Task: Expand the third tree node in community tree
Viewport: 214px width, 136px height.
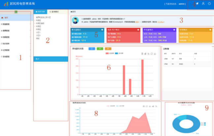Action: (x=35, y=26)
